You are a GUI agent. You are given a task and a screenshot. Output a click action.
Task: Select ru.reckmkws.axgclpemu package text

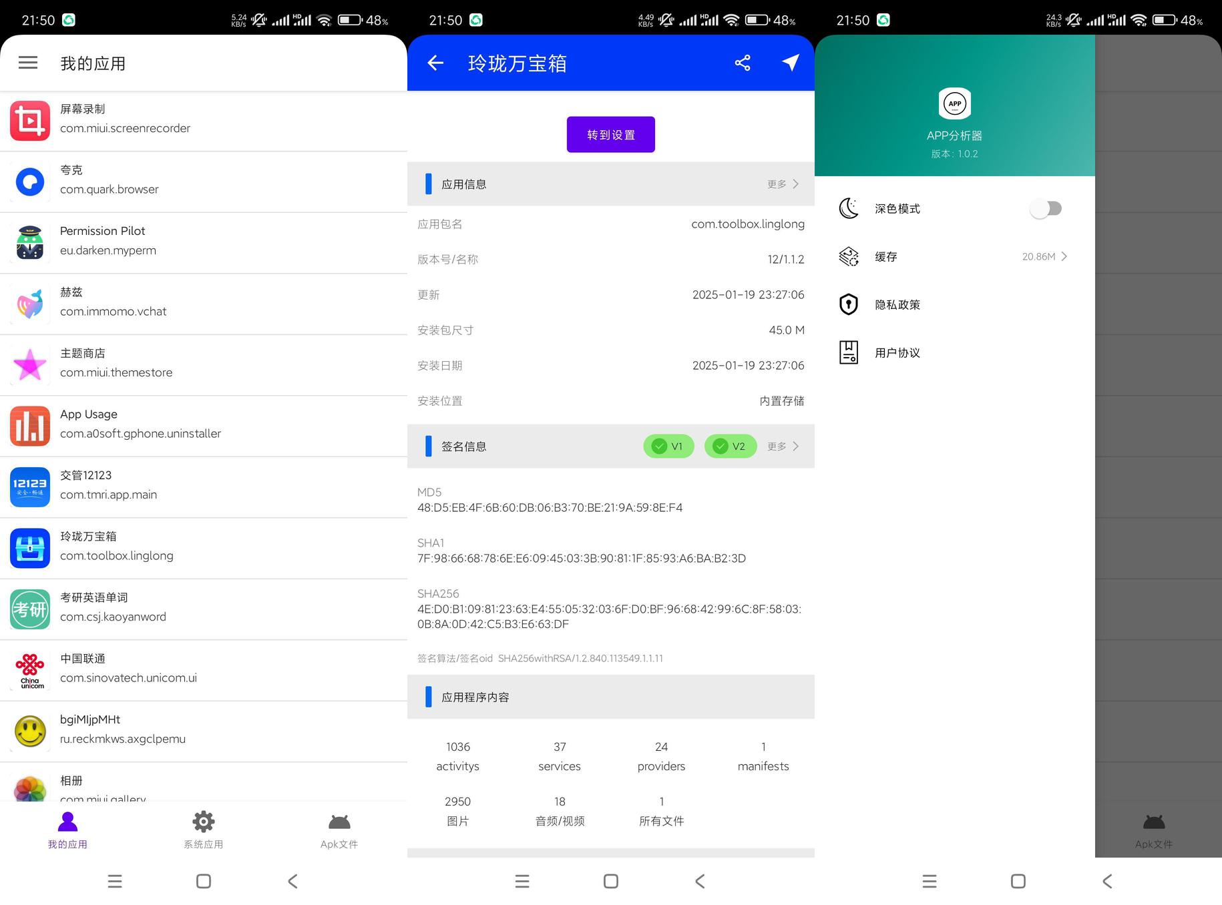(x=123, y=739)
